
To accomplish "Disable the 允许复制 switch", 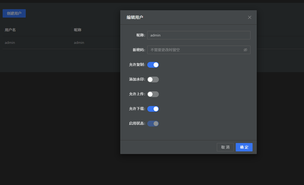I will click(x=153, y=65).
